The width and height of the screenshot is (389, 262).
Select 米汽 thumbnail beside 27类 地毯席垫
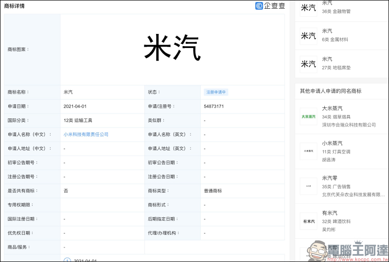(308, 64)
